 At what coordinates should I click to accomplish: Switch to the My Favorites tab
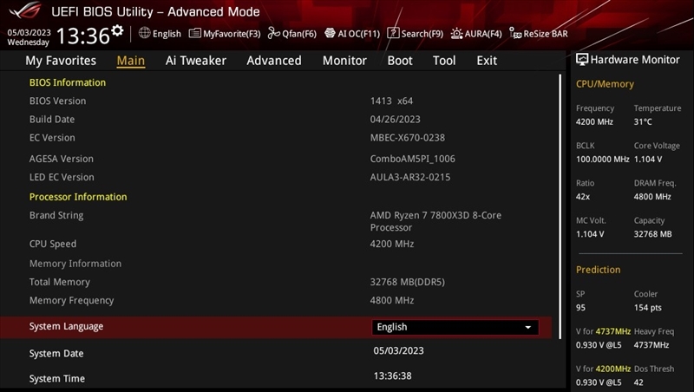click(x=61, y=61)
